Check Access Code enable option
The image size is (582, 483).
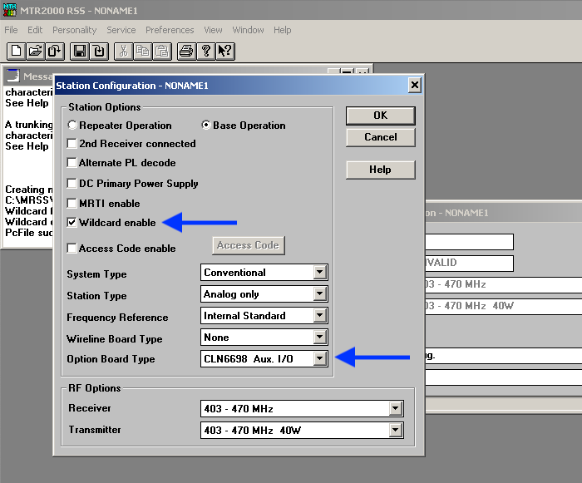point(72,248)
